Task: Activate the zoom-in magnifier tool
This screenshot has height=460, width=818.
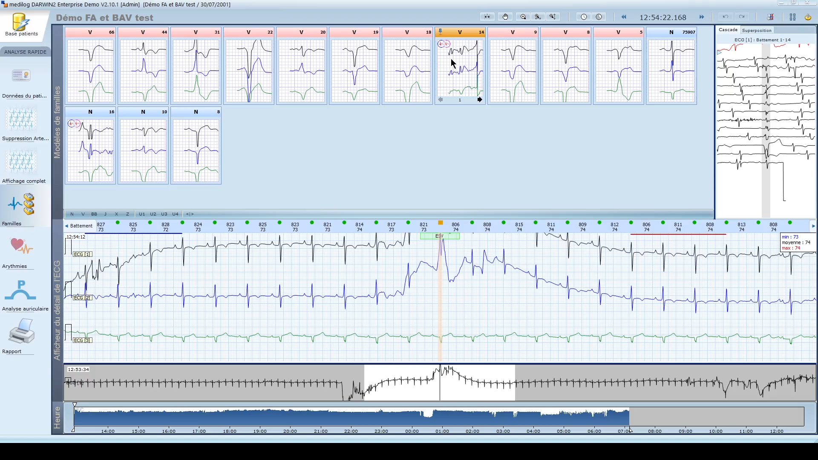Action: click(523, 17)
